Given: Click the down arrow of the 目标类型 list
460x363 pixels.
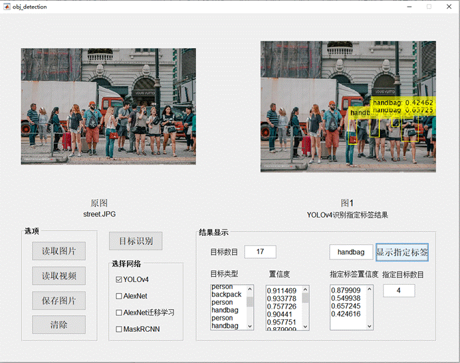Looking at the screenshot, I should (250, 326).
